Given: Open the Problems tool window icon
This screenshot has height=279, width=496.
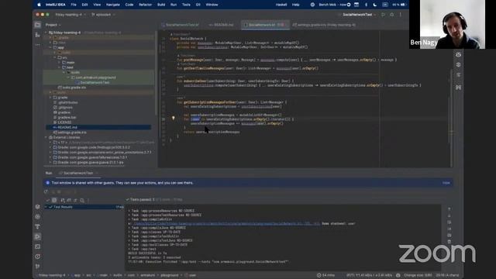Looking at the screenshot, I should pyautogui.click(x=38, y=257).
